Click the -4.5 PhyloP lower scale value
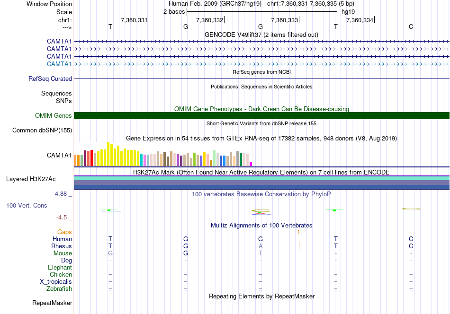 (x=62, y=218)
